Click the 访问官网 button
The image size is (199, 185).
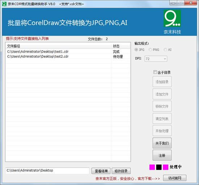(175, 178)
